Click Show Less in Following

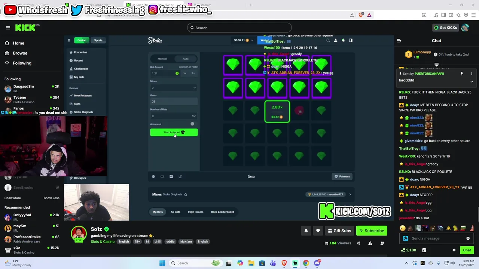coord(52,198)
